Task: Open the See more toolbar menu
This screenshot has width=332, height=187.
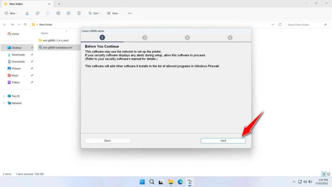Action: (130, 13)
